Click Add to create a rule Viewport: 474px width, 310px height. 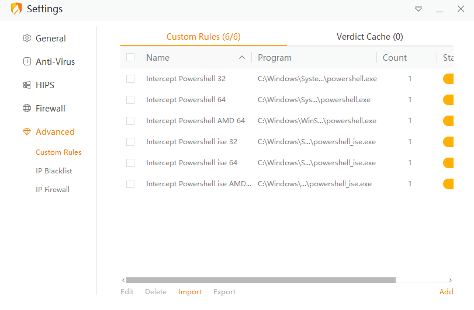click(446, 292)
